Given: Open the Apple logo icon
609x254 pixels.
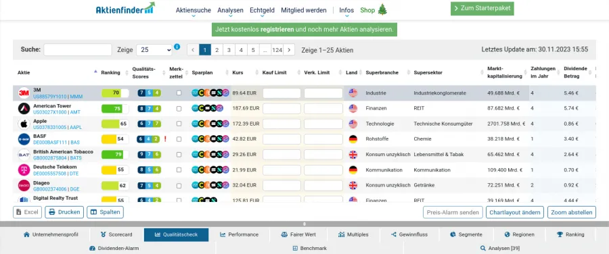Looking at the screenshot, I should coord(24,124).
